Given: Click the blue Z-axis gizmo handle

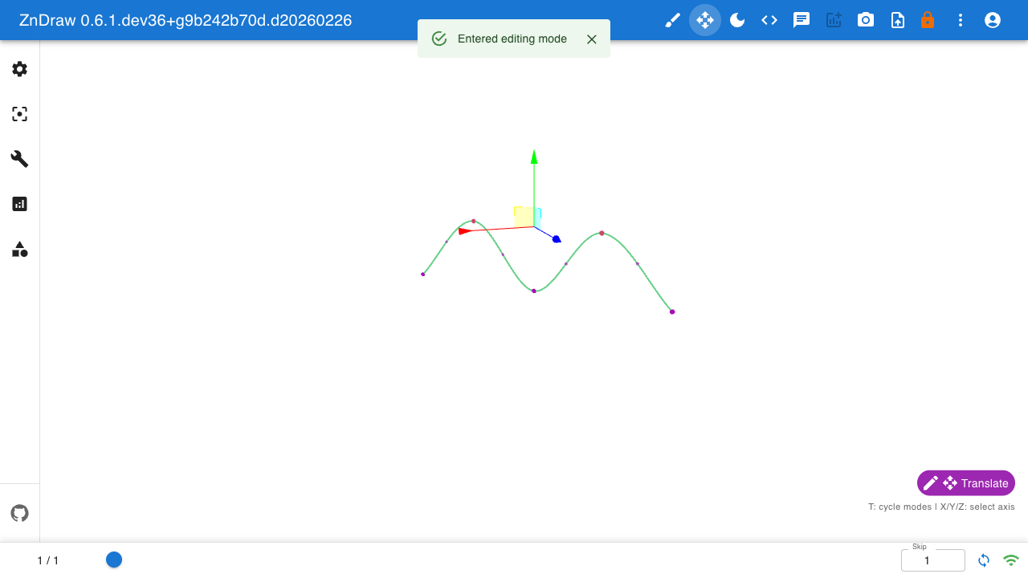Looking at the screenshot, I should [556, 238].
